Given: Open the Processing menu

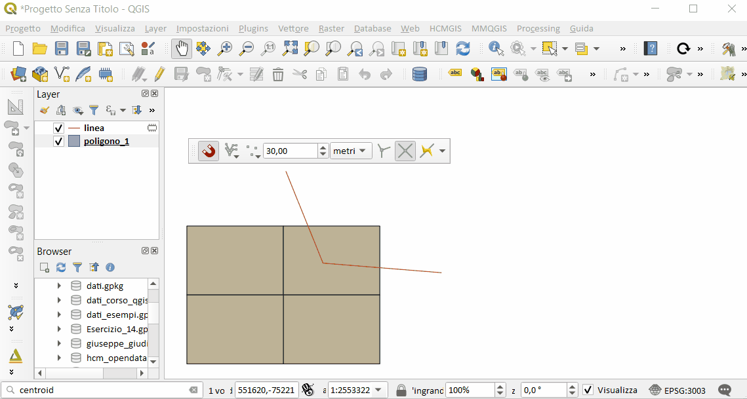Looking at the screenshot, I should pyautogui.click(x=538, y=28).
